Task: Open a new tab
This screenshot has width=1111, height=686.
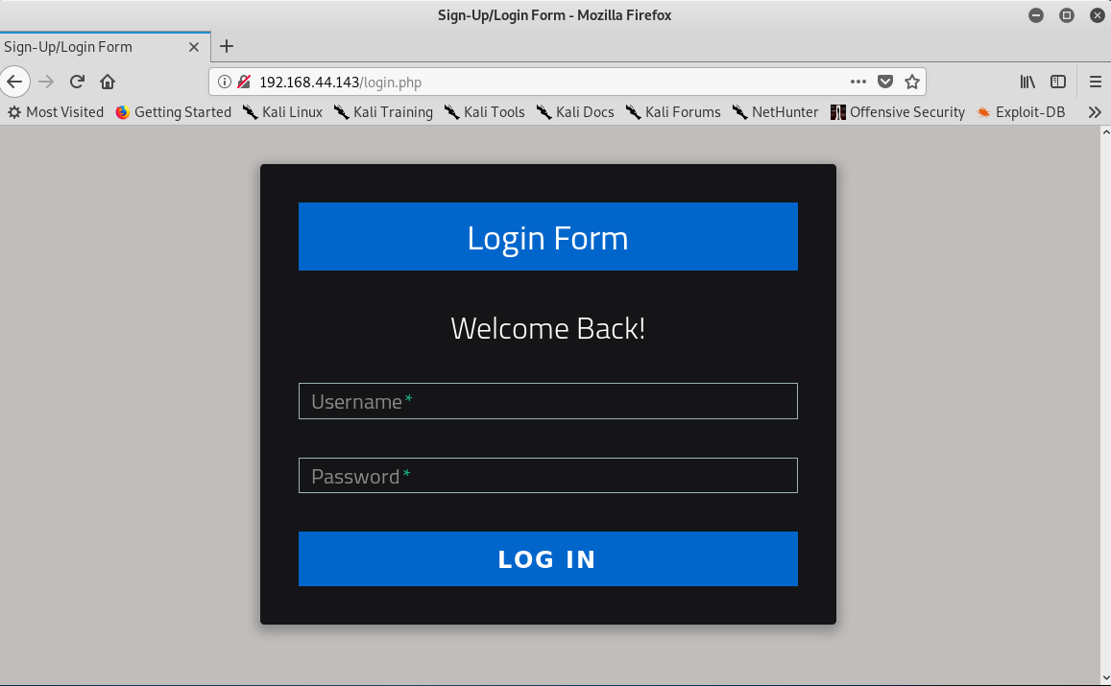Action: [x=226, y=46]
